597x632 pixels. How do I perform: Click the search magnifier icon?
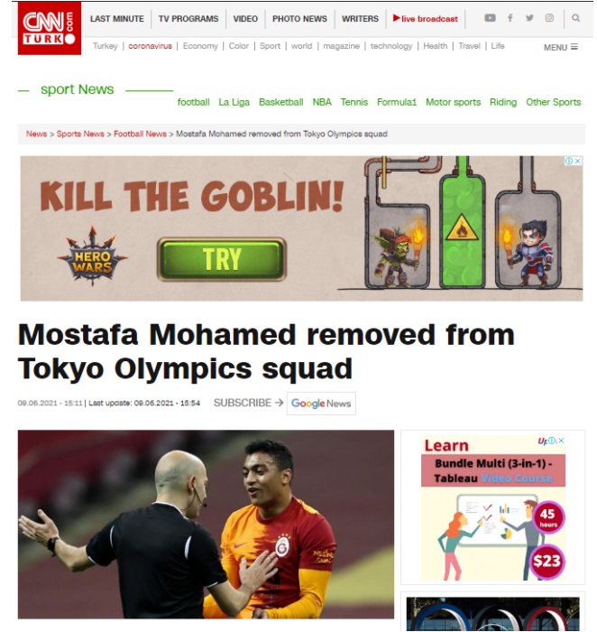click(x=575, y=18)
